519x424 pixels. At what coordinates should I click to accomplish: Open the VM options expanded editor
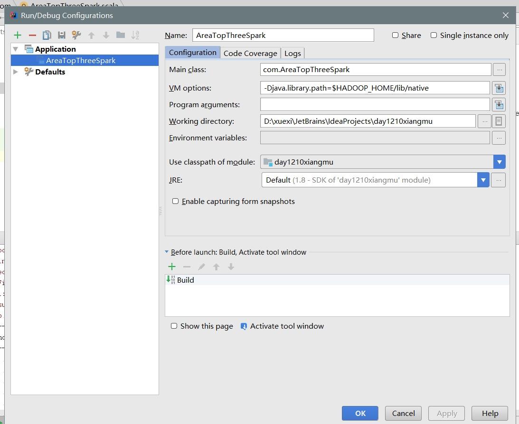tap(499, 87)
